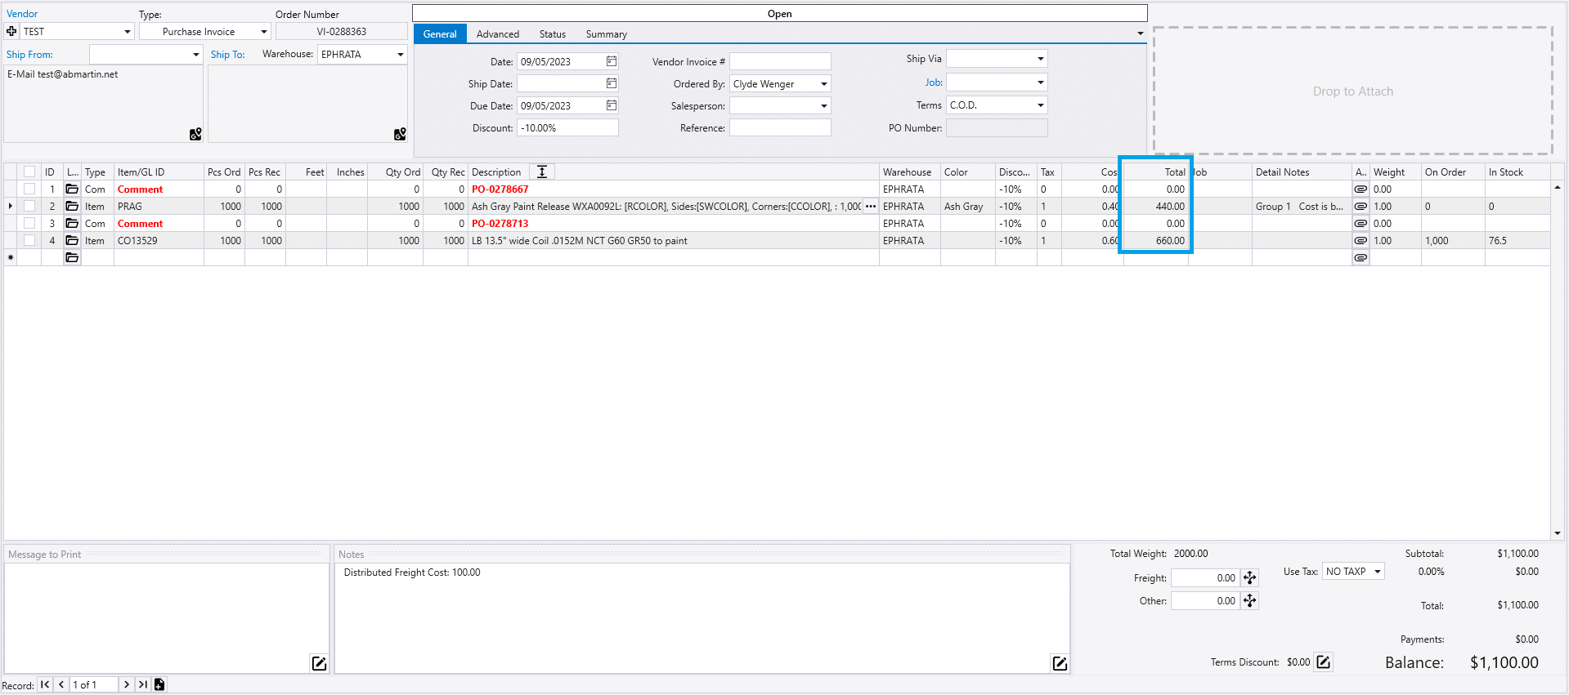Viewport: 1569px width, 695px height.
Task: Click the Description column row-height toggle icon
Action: (x=541, y=172)
